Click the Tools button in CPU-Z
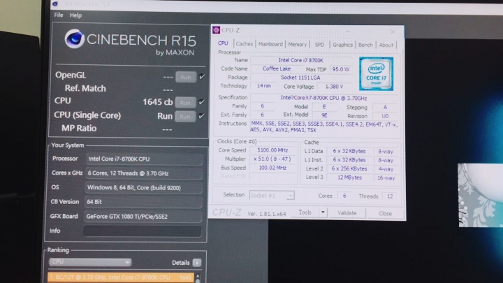 305,212
